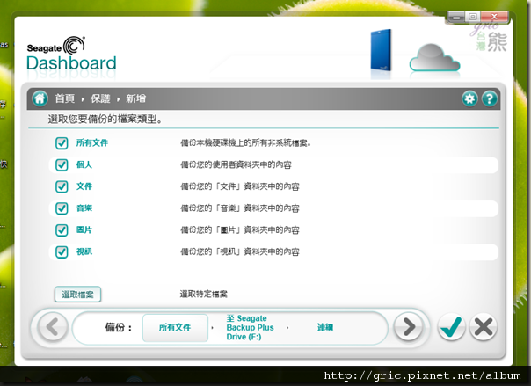Open the help question mark icon
The image size is (531, 386).
click(490, 98)
